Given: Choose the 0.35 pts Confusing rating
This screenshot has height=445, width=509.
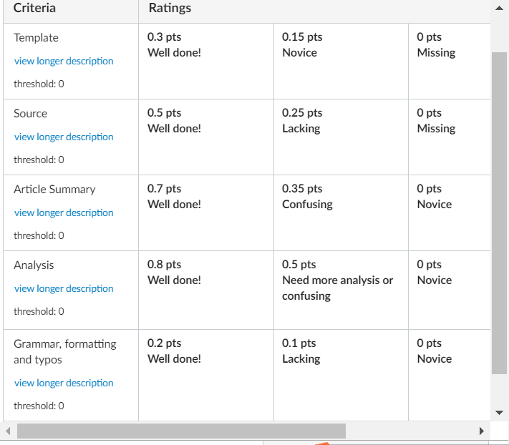Looking at the screenshot, I should coord(341,213).
